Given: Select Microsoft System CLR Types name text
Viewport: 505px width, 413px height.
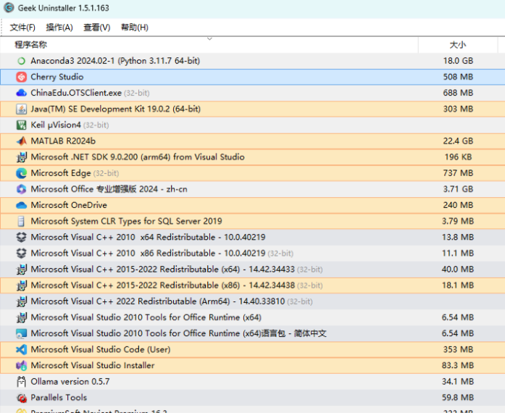Looking at the screenshot, I should (126, 221).
